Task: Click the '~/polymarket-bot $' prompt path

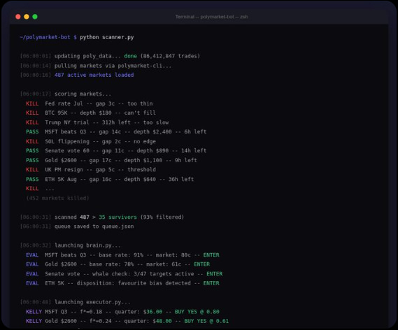Action: click(x=48, y=37)
